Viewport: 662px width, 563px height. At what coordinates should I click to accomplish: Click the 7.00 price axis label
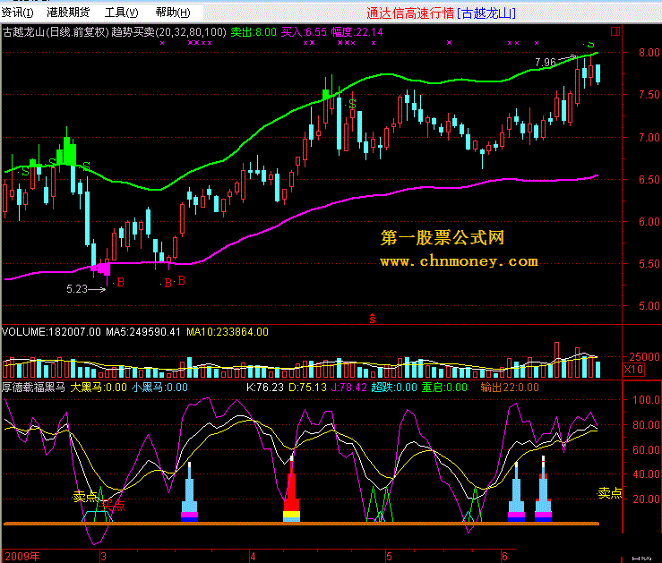[649, 138]
